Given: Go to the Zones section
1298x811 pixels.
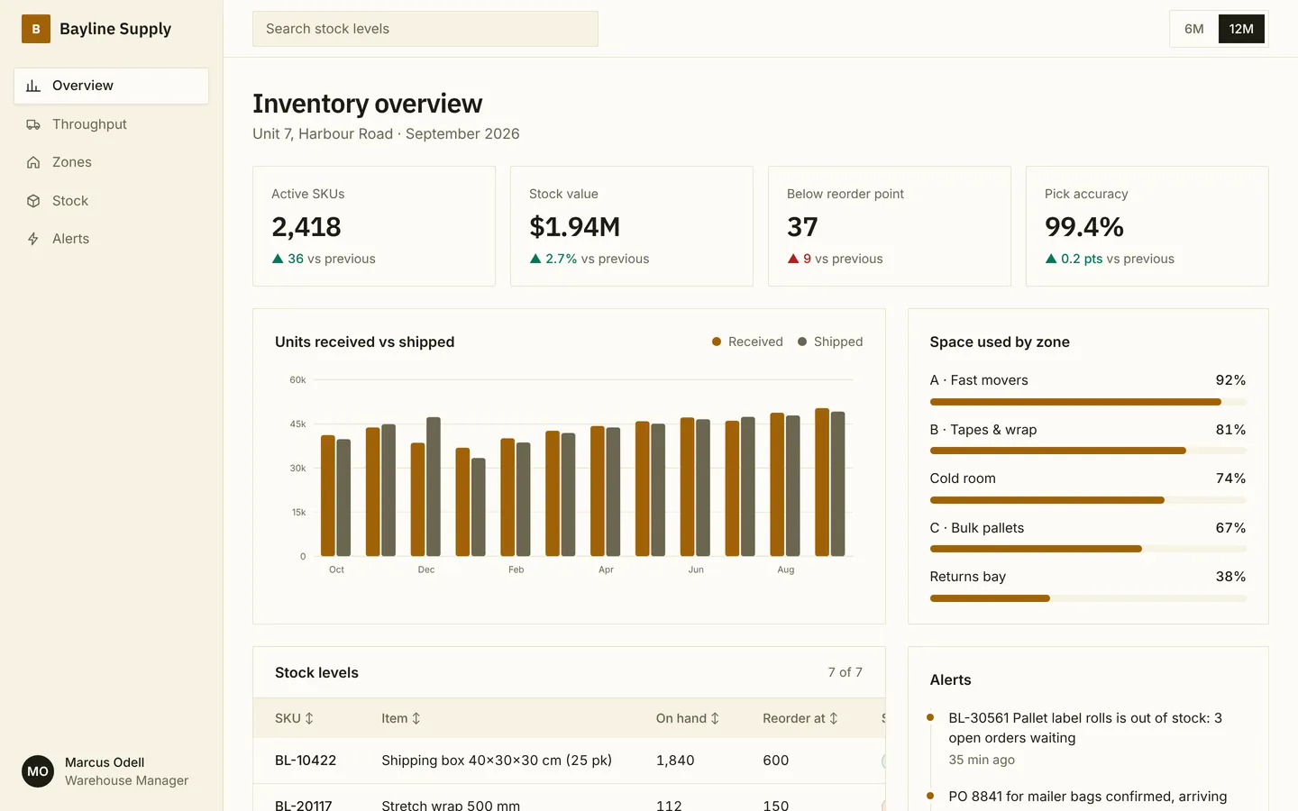Looking at the screenshot, I should pyautogui.click(x=112, y=162).
